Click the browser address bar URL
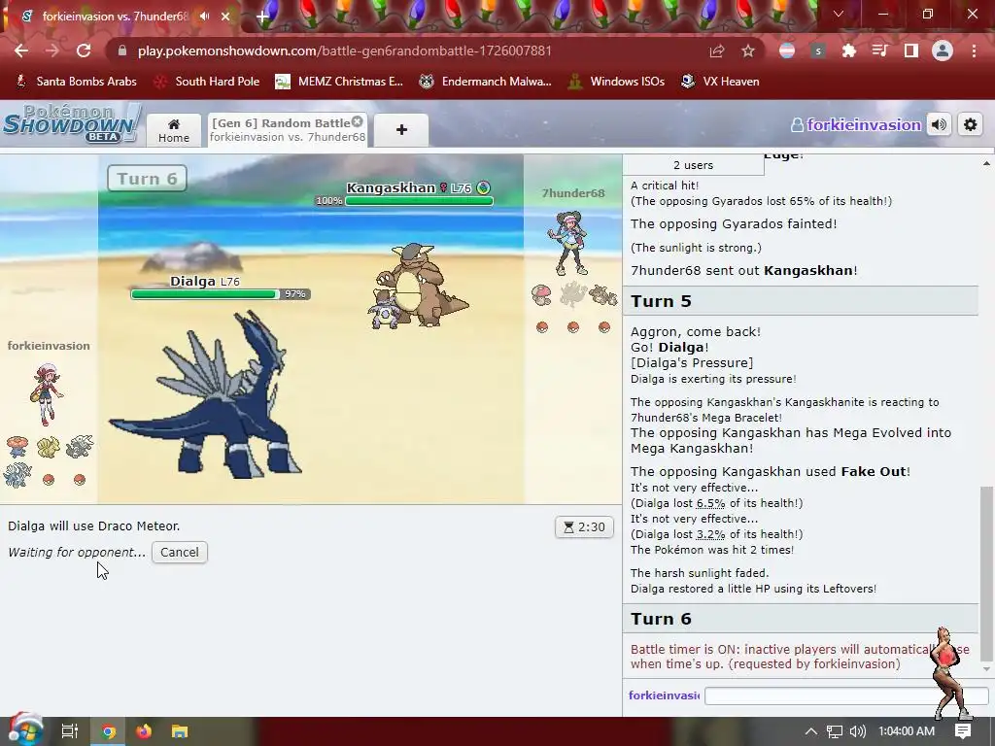This screenshot has width=995, height=746. (x=345, y=51)
